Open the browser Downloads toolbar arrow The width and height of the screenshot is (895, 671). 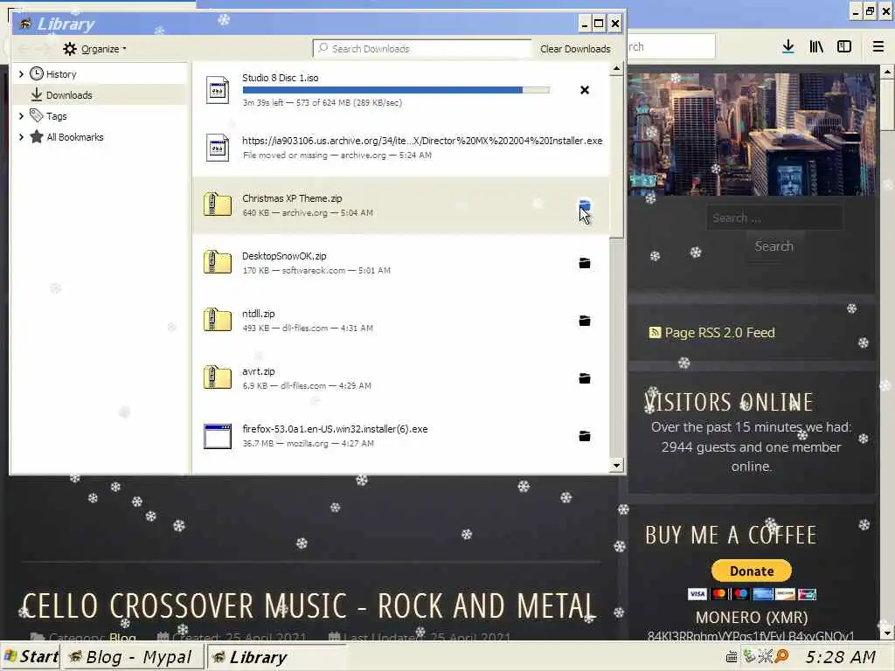point(788,47)
